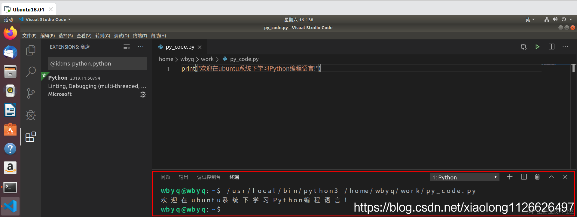Select the py_code.py editor tab
577x217 pixels.
point(180,47)
